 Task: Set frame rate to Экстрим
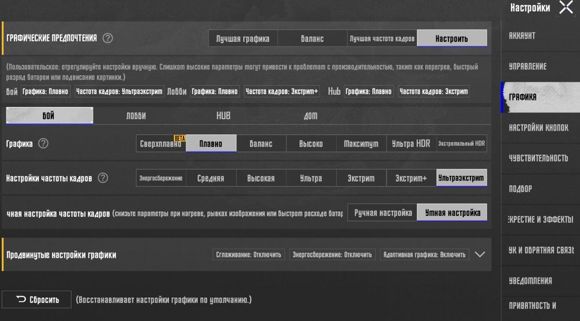(361, 178)
